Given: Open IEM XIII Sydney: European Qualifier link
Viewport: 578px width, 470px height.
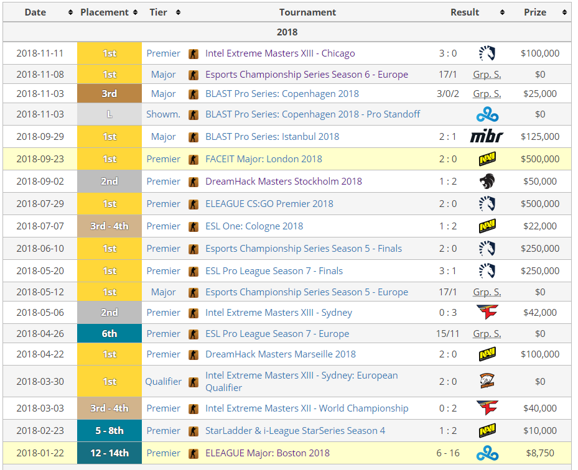Looking at the screenshot, I should 302,381.
